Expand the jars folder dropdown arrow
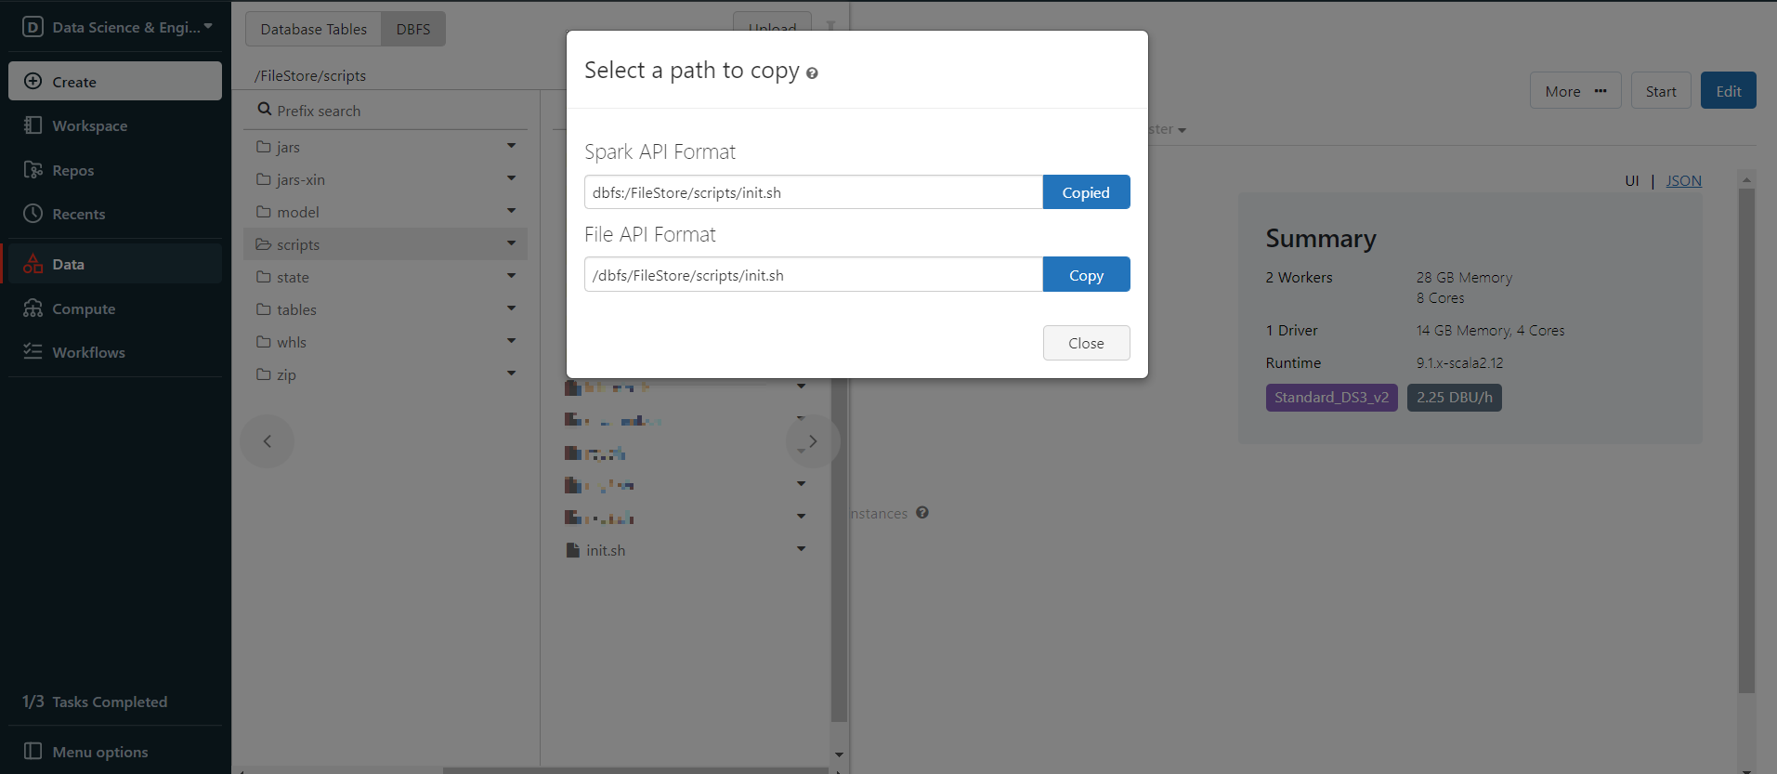Image resolution: width=1777 pixels, height=774 pixels. pos(511,146)
